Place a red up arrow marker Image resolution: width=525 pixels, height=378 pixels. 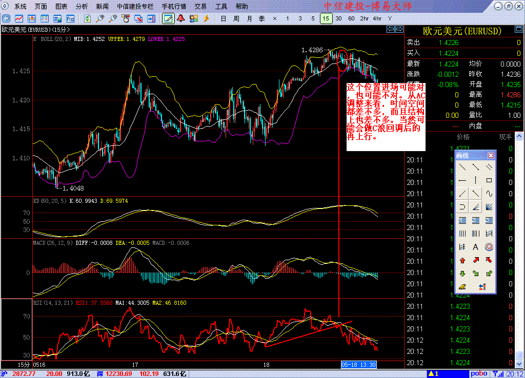[462, 260]
